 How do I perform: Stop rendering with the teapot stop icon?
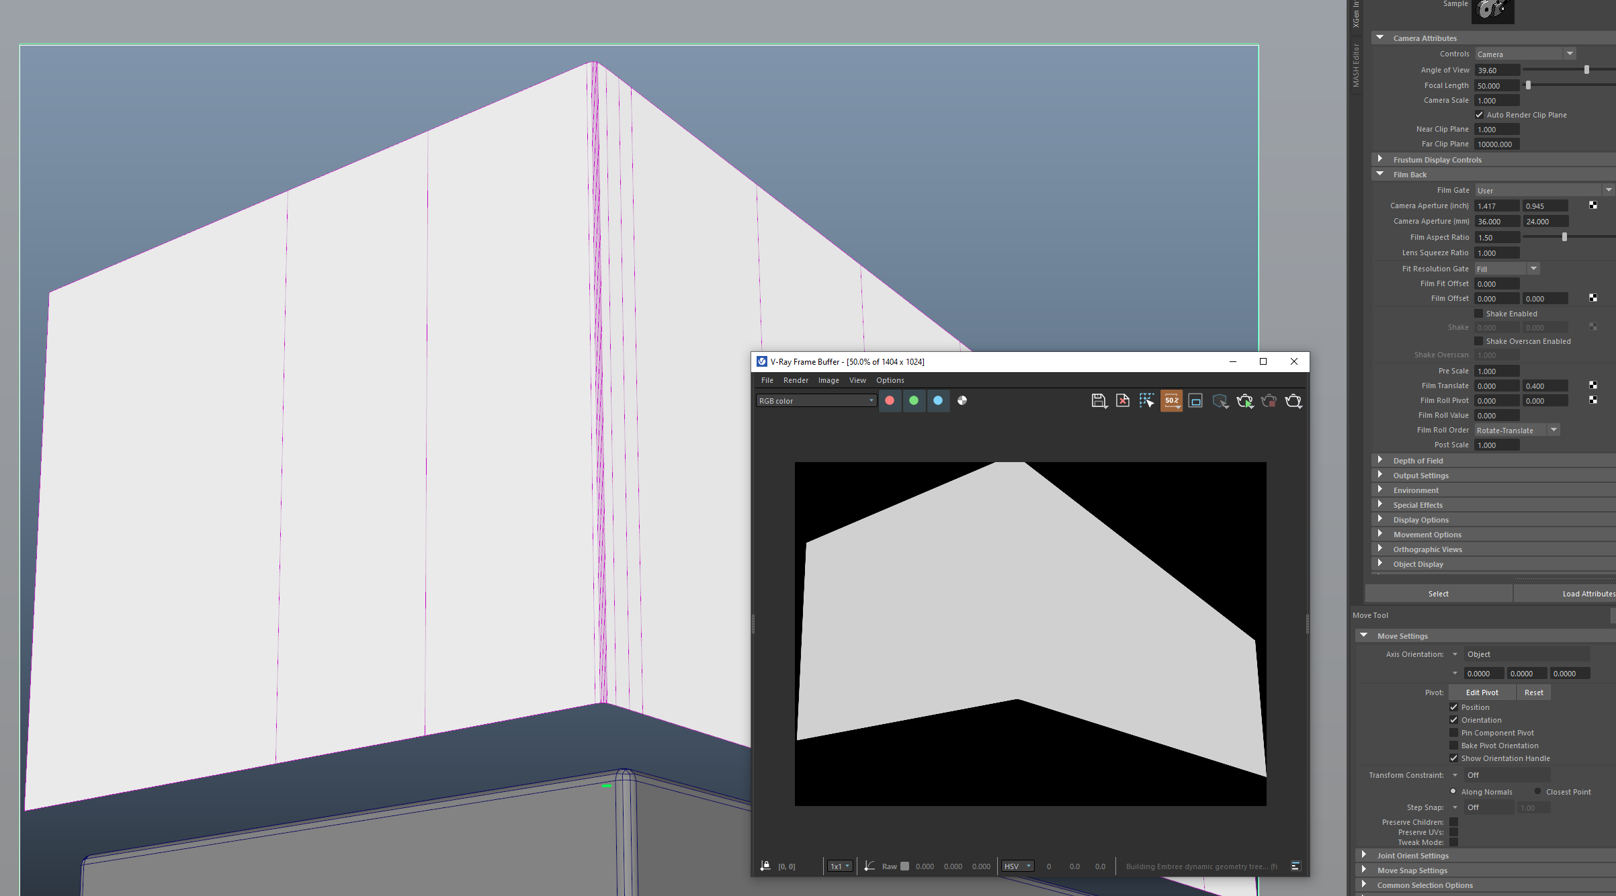pyautogui.click(x=1269, y=401)
